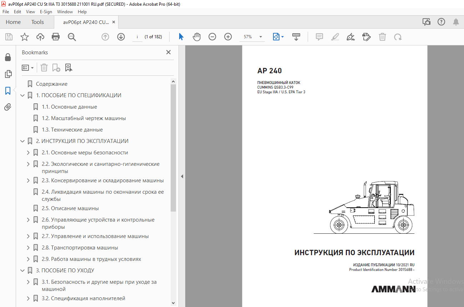Open the Help question mark icon
464x307 pixels.
(x=442, y=22)
